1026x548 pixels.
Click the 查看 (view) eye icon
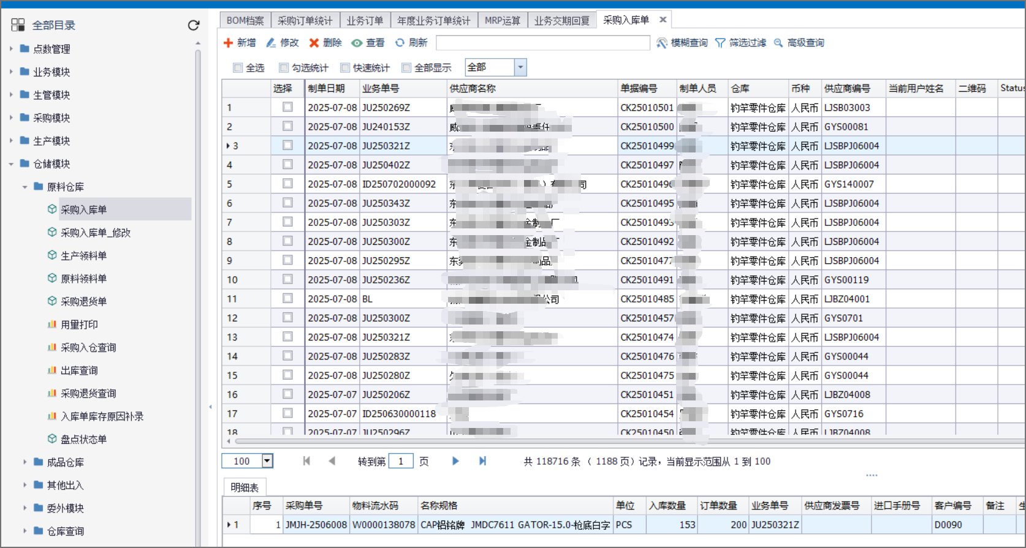(357, 43)
